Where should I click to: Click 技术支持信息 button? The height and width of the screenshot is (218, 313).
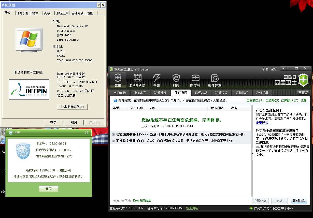(x=72, y=107)
